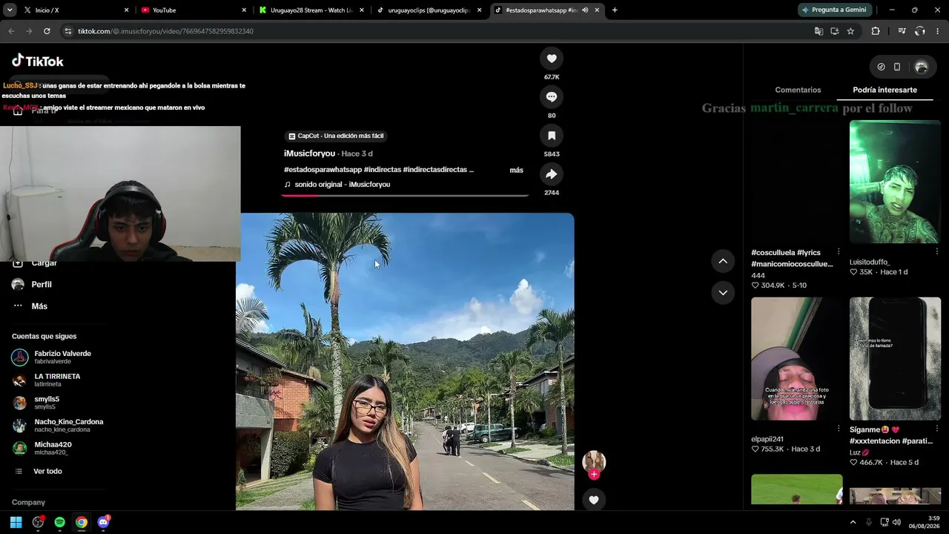This screenshot has width=949, height=534.
Task: Switch to the uruguayoclips TikTok tab
Action: [429, 10]
